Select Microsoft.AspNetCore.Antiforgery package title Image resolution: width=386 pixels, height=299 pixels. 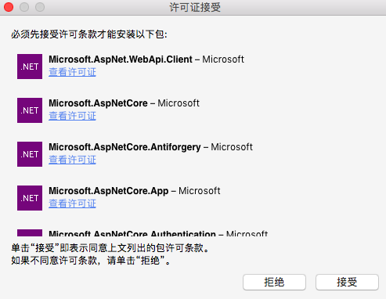click(x=124, y=147)
